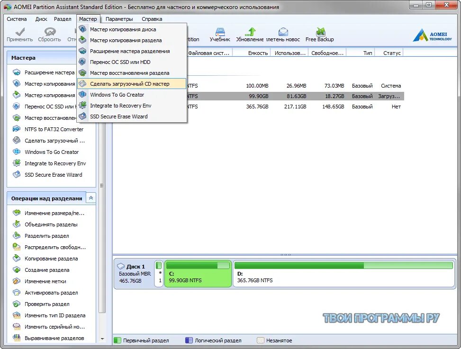Click the Apply (Применить) toolbar icon

point(20,32)
